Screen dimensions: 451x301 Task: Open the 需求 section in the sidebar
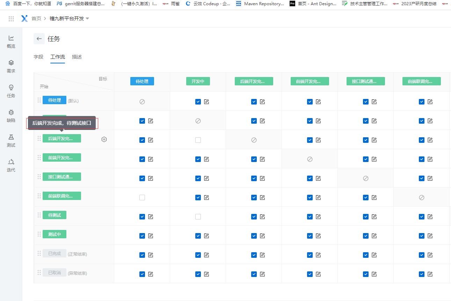point(11,67)
